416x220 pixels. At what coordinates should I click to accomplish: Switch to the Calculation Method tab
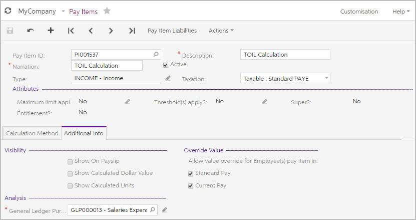(x=32, y=133)
